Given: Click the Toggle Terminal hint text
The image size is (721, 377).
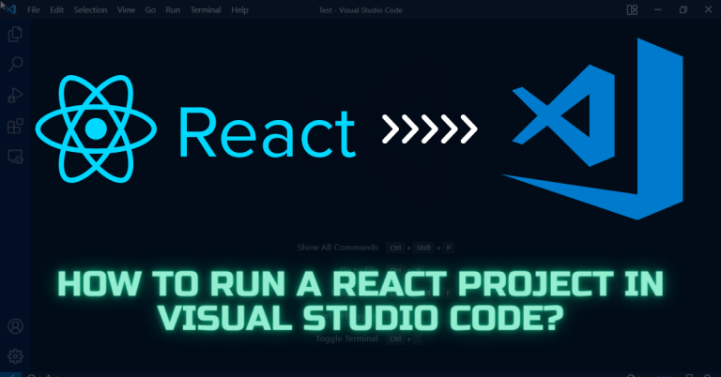Looking at the screenshot, I should point(345,339).
